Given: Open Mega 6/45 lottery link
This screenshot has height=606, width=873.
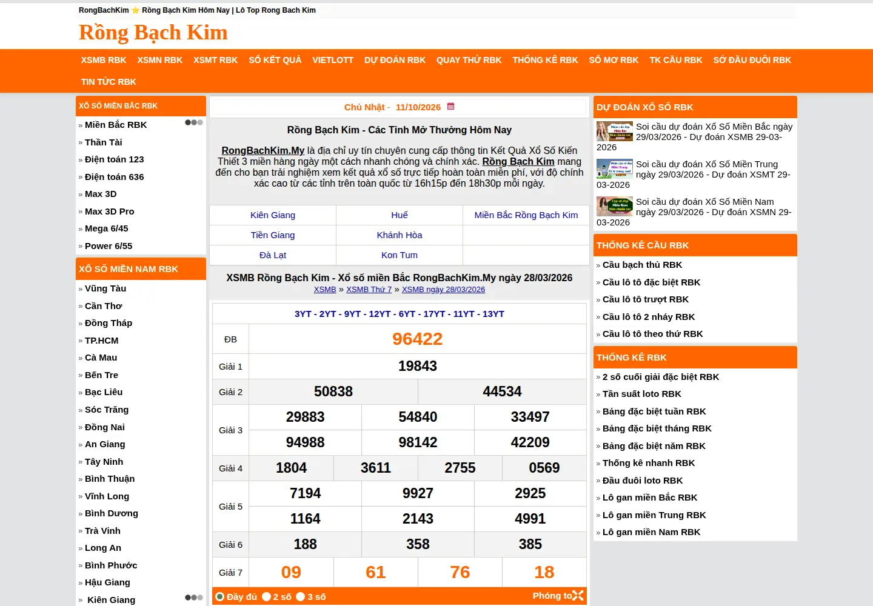Looking at the screenshot, I should (x=107, y=228).
